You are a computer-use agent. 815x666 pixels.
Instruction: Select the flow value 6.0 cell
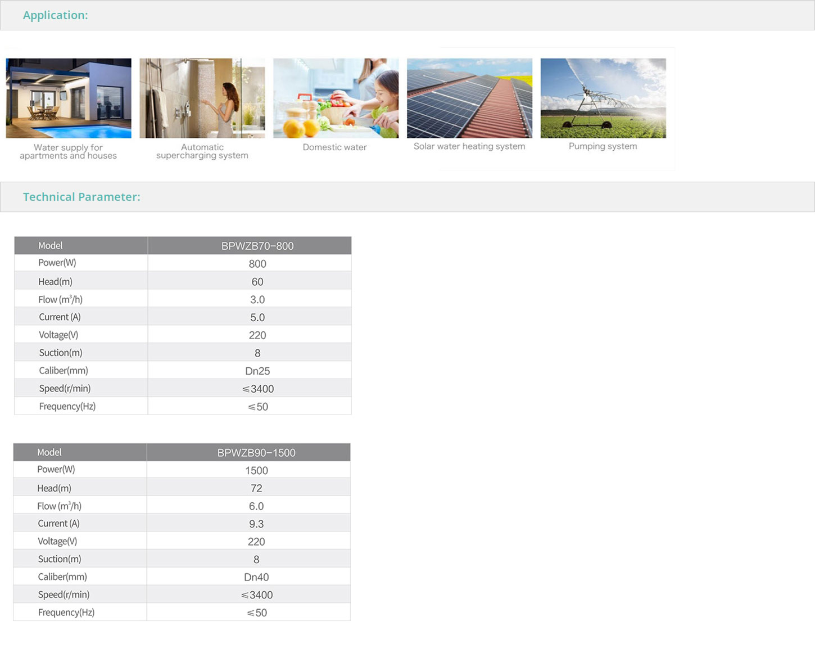tap(248, 506)
